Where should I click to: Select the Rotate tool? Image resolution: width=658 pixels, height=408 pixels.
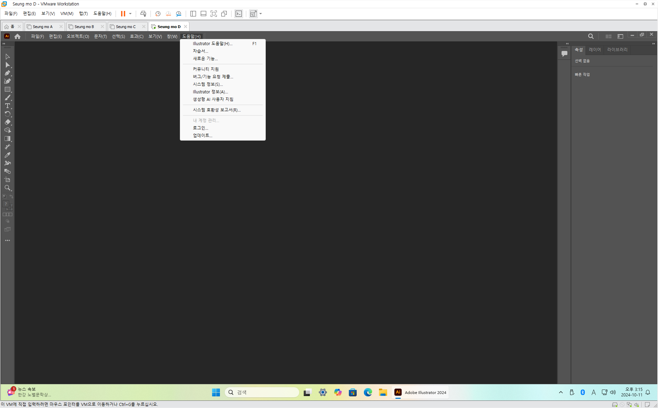tap(8, 114)
